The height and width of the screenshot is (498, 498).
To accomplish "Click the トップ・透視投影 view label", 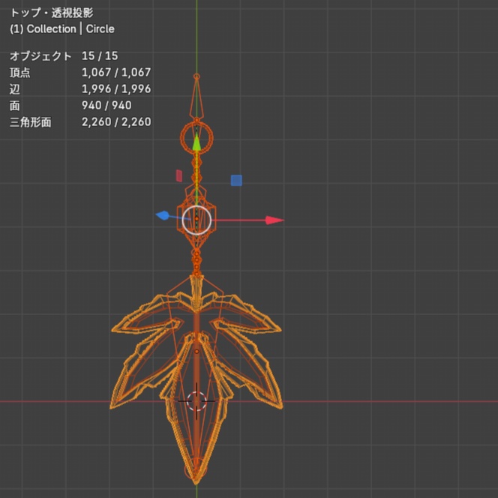I will coord(52,13).
